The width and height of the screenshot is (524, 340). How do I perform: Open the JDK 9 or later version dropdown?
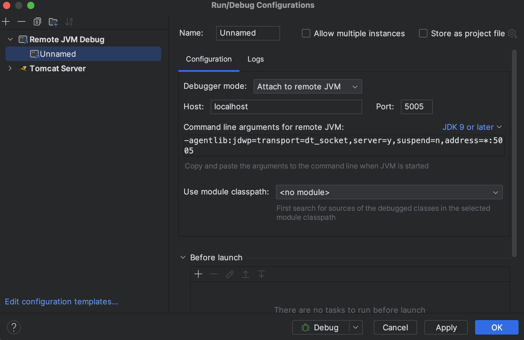[472, 127]
